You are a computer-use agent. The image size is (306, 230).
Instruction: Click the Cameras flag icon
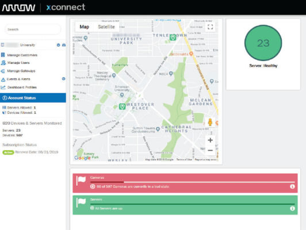(81, 180)
